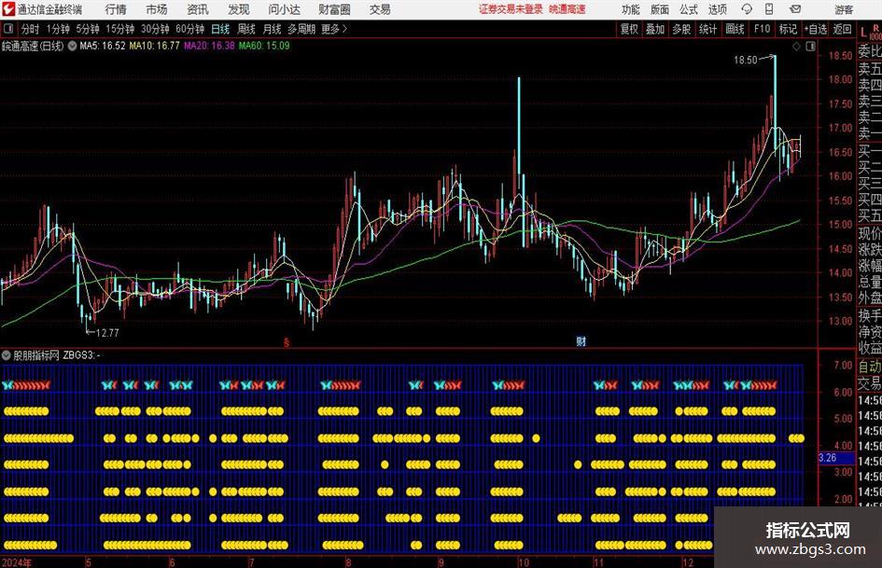Click the 复权 toolbar button
This screenshot has width=882, height=568.
[x=629, y=29]
